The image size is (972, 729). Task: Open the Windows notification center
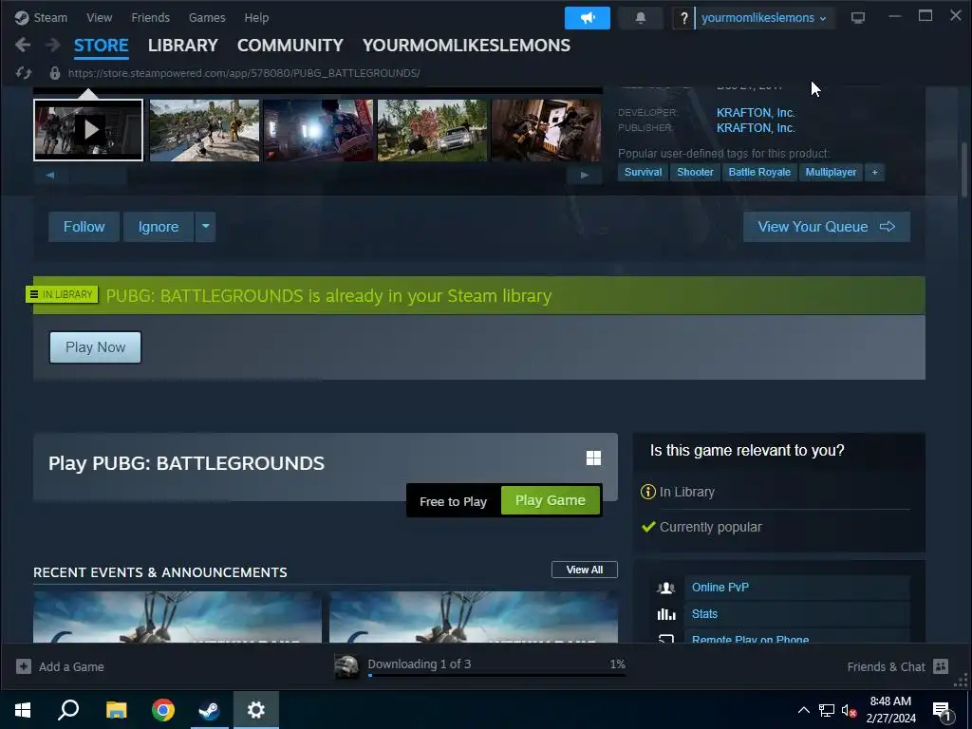coord(943,712)
